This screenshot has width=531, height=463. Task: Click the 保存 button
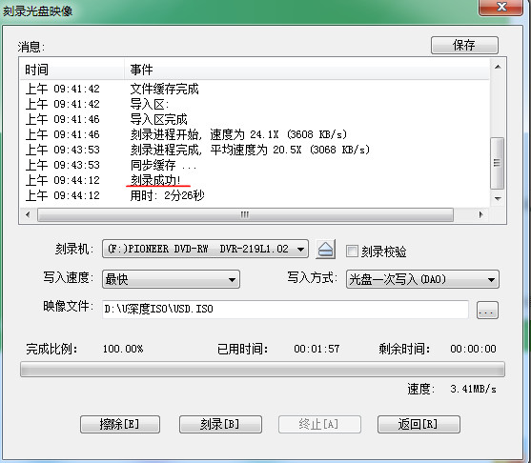click(x=464, y=45)
